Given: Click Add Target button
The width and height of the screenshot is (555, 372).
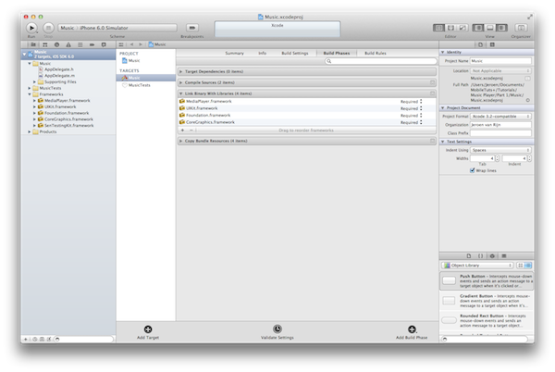Looking at the screenshot, I should click(x=148, y=332).
